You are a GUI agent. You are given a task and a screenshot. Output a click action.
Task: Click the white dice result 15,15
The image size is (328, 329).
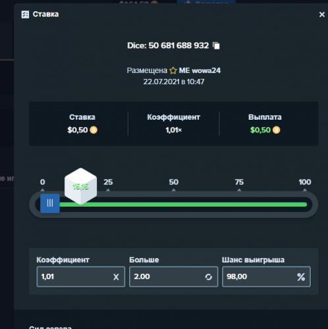tap(80, 186)
